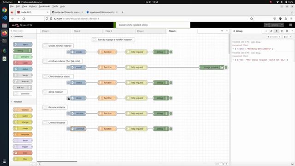This screenshot has width=295, height=166.
Task: Select the inject node in the palette
Action: 23,44
